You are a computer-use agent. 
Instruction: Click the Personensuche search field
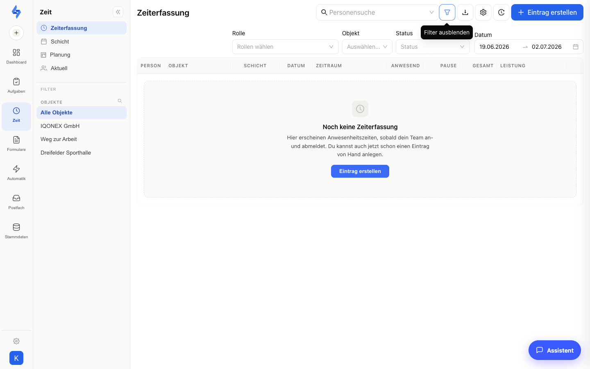click(x=377, y=12)
